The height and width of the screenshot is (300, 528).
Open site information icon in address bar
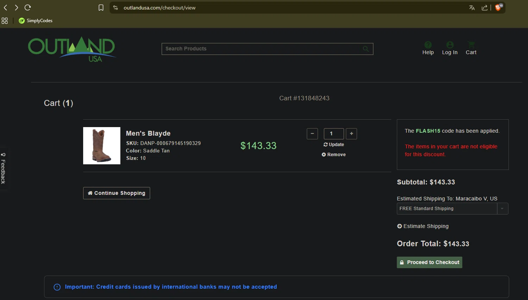click(x=115, y=7)
